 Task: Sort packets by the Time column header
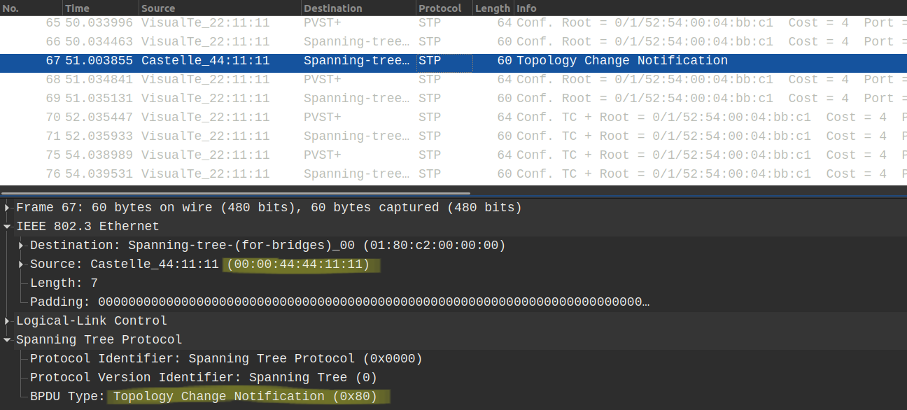(99, 8)
